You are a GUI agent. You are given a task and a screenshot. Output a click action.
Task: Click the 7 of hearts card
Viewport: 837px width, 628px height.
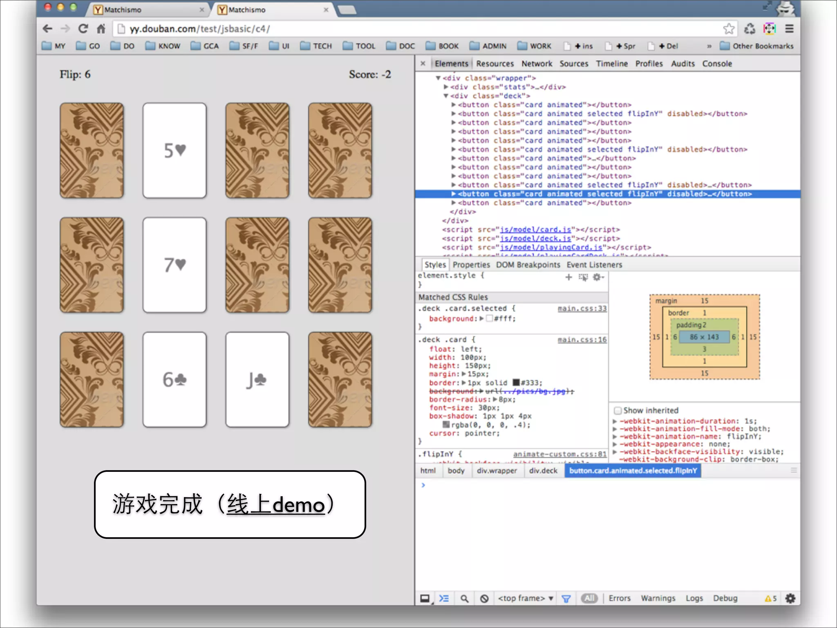pyautogui.click(x=175, y=265)
